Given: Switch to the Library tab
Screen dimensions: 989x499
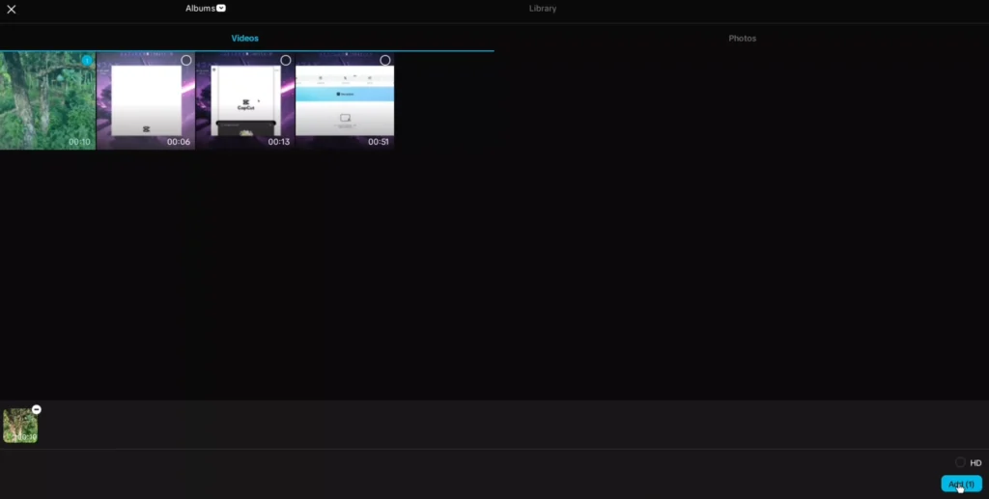Looking at the screenshot, I should pos(543,9).
